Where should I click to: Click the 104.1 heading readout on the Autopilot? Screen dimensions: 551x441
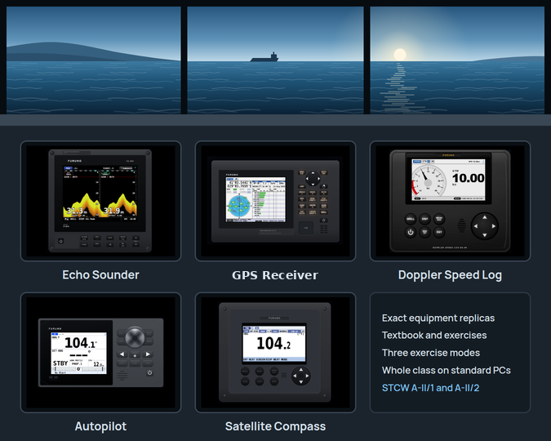pos(81,342)
